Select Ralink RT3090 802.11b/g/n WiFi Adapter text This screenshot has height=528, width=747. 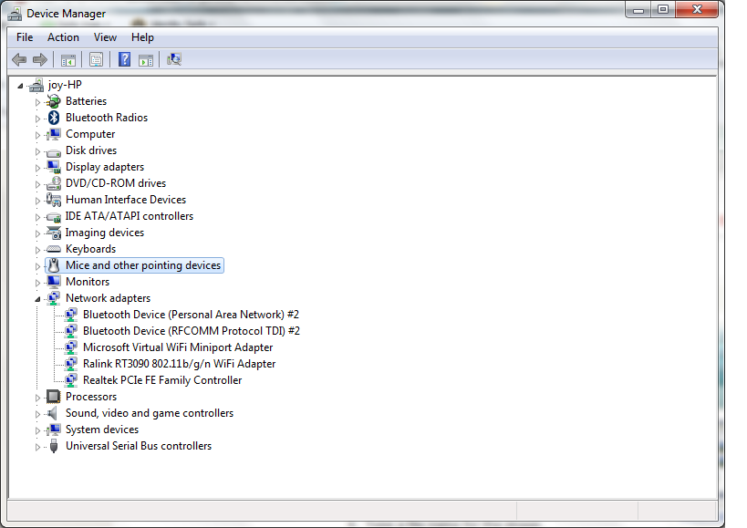click(179, 364)
